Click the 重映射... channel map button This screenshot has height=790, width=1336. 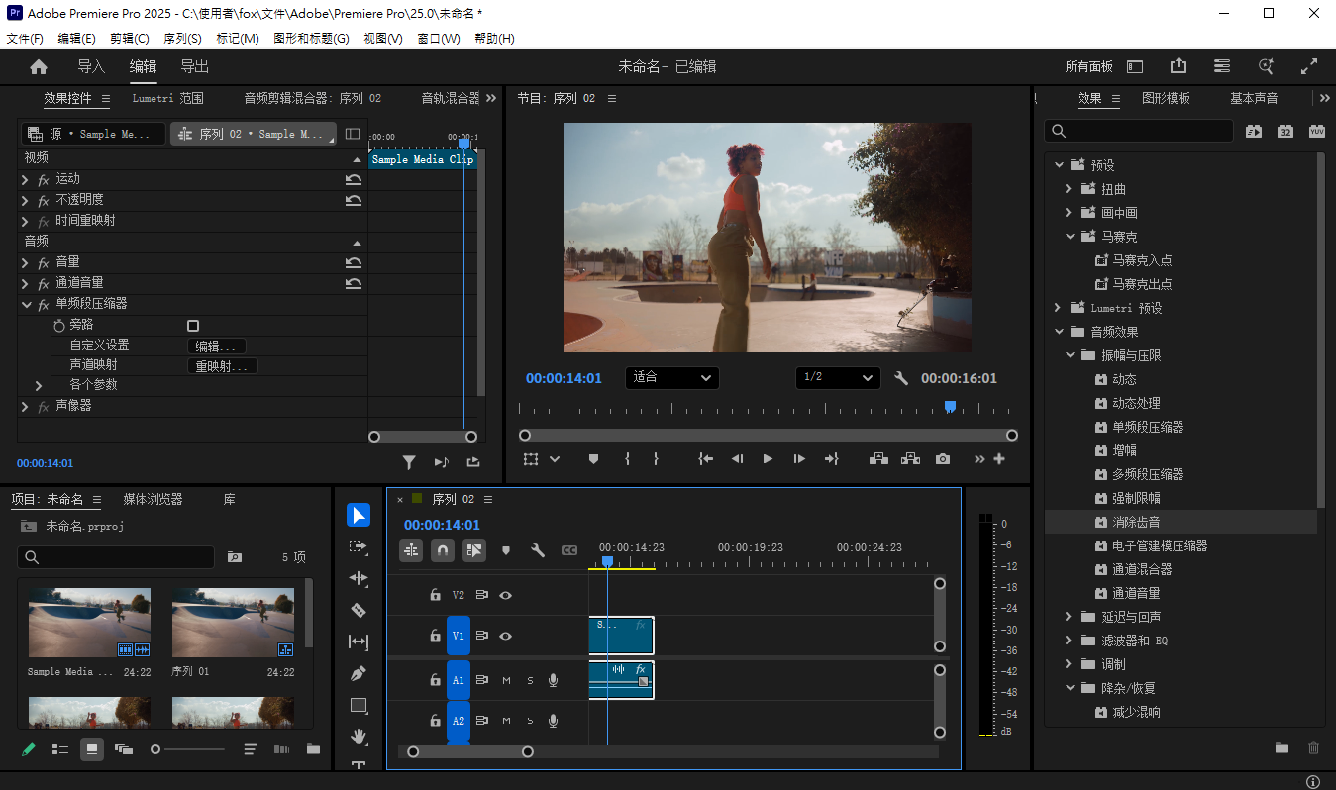point(222,366)
